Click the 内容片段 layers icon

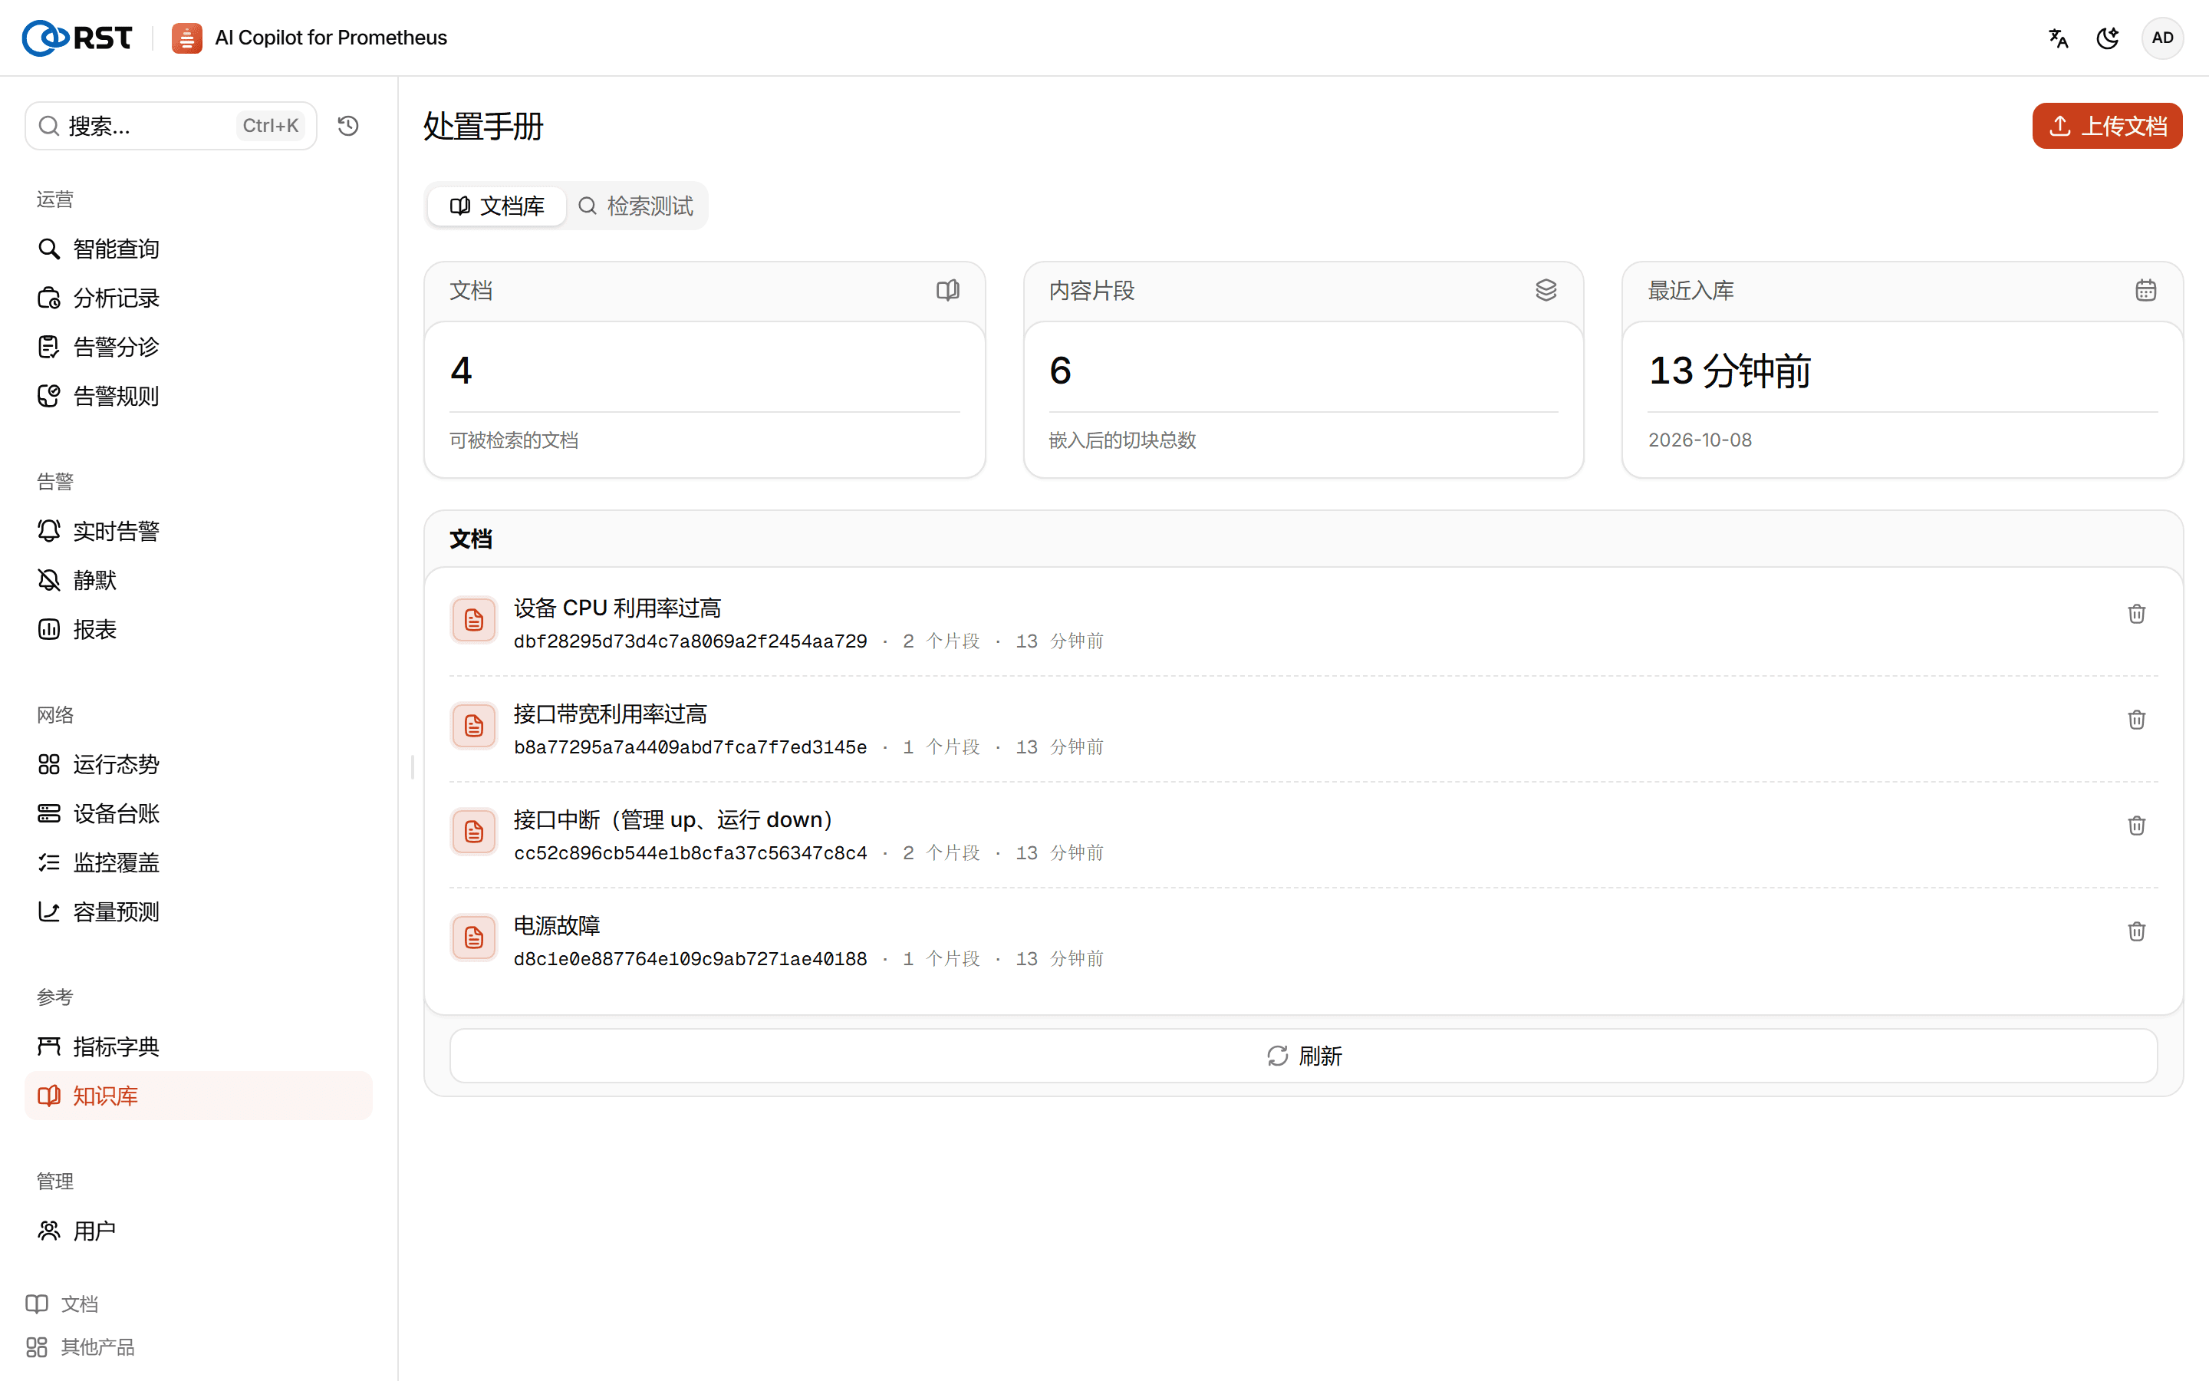coord(1546,291)
